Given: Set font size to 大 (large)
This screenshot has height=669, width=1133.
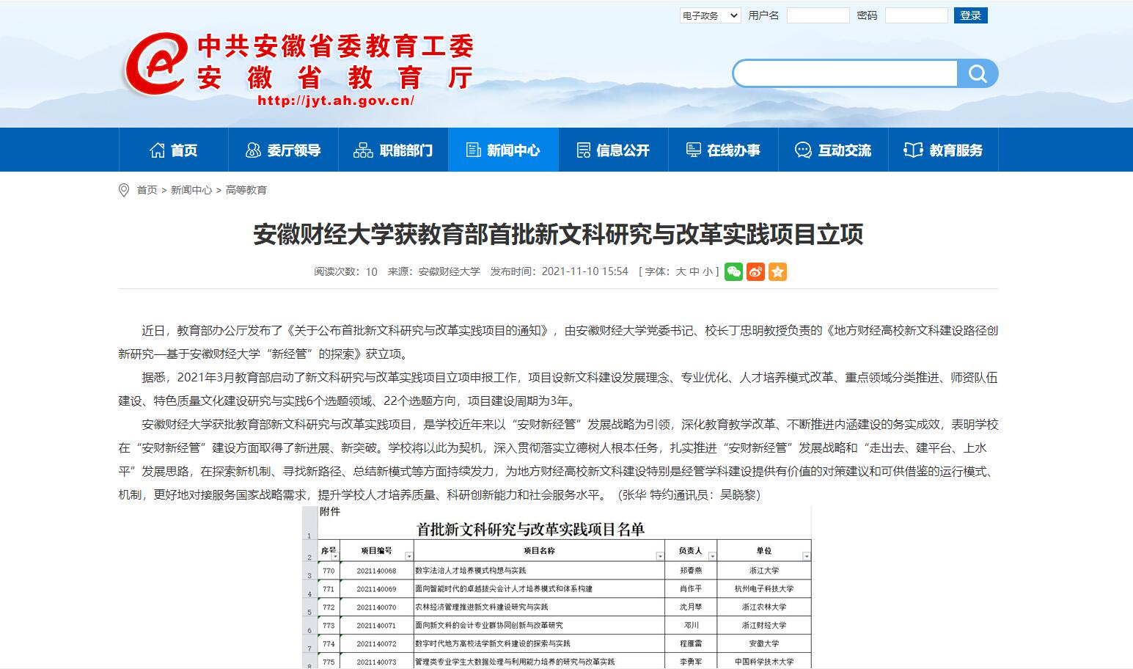Looking at the screenshot, I should pos(681,271).
